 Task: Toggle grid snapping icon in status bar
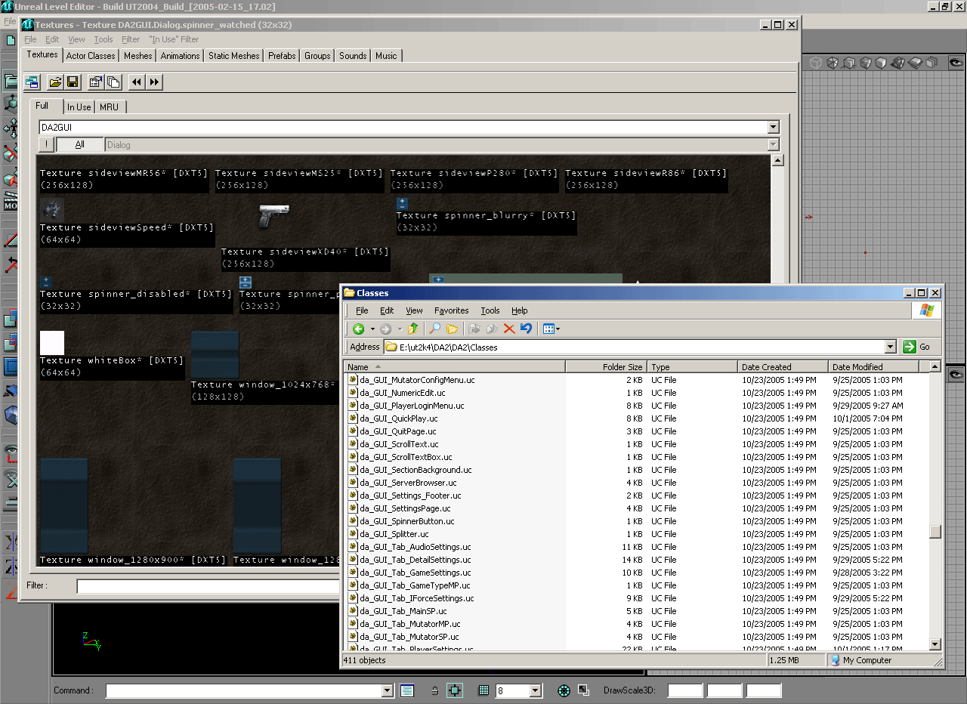click(483, 690)
